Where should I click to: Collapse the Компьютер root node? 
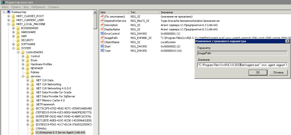[x=4, y=12]
